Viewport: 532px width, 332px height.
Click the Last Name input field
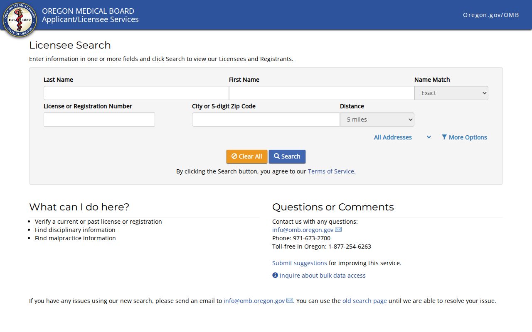[136, 93]
